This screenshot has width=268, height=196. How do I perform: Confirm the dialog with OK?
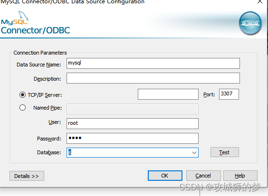point(165,176)
